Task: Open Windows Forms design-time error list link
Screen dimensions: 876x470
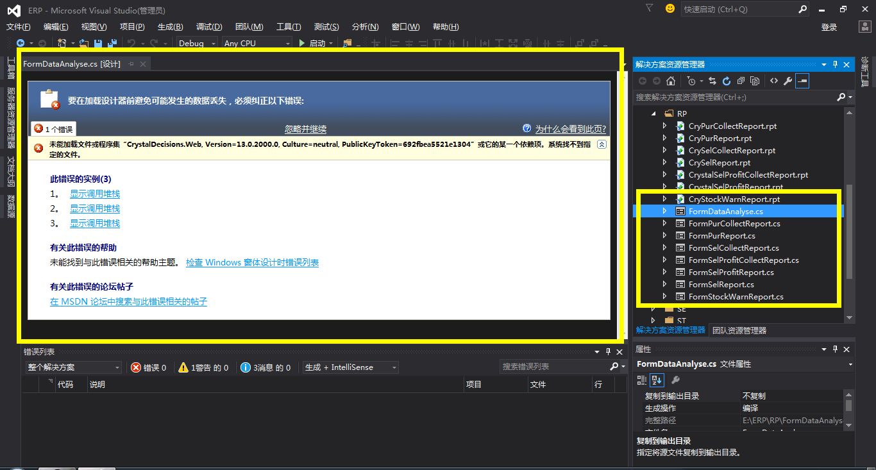Action: click(x=252, y=262)
